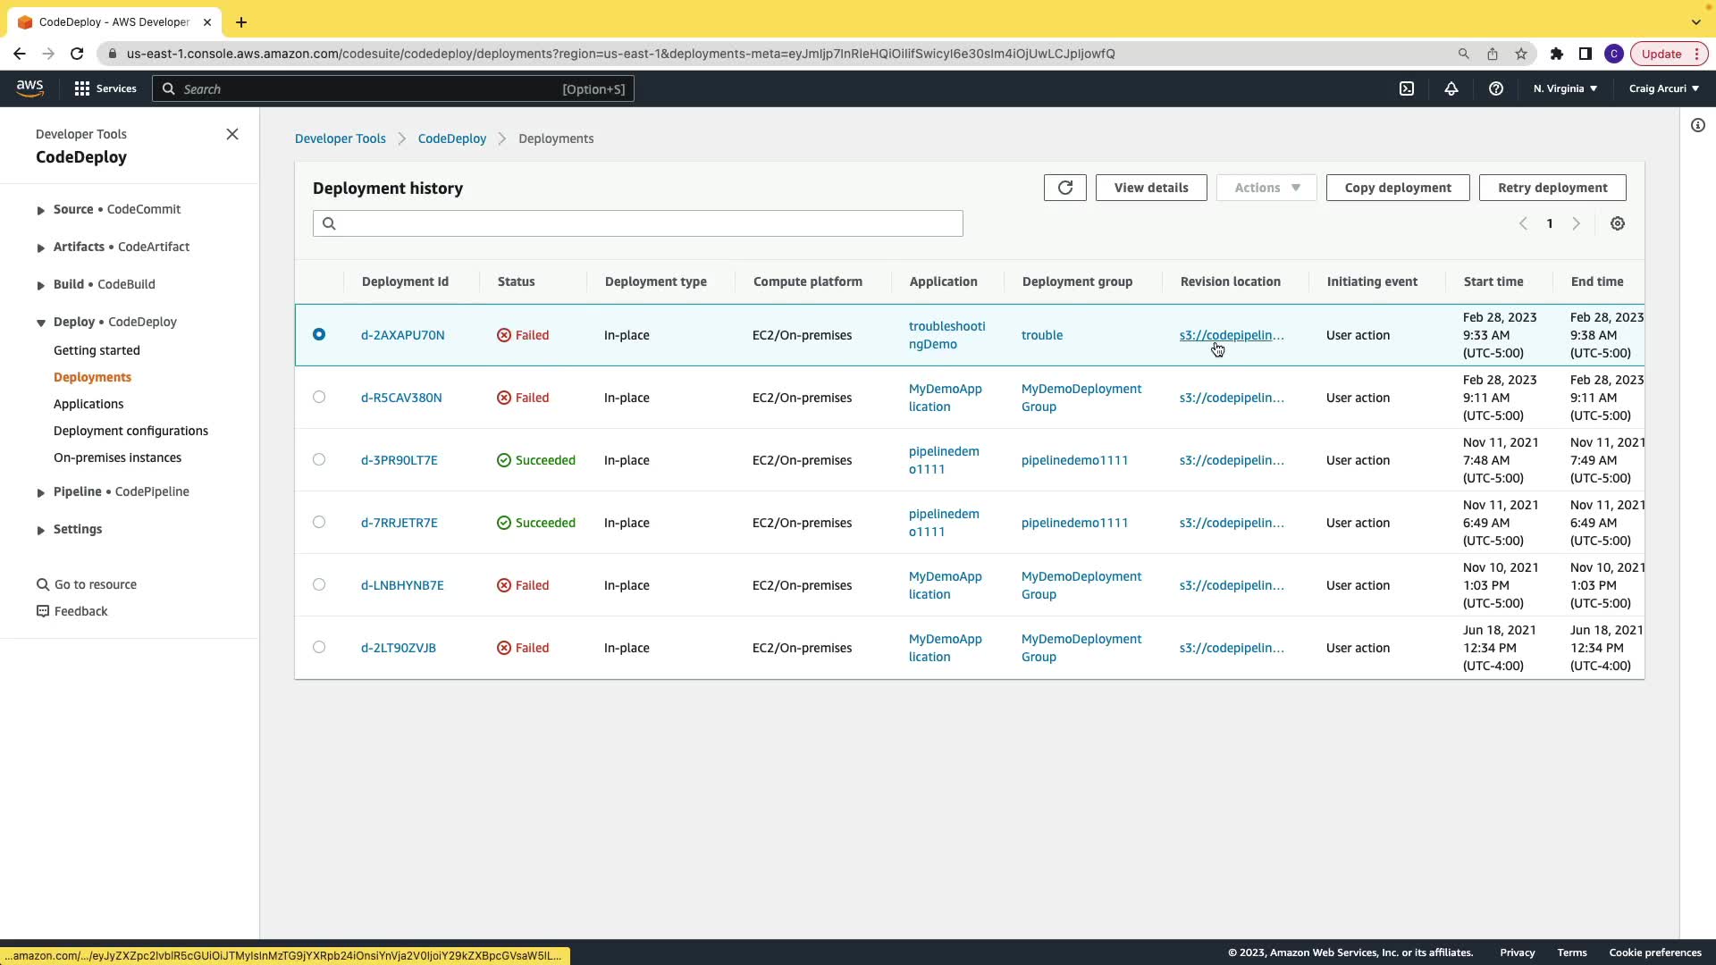Select deployment d-3PR90LT7E radio button
Viewport: 1716px width, 965px height.
(319, 459)
